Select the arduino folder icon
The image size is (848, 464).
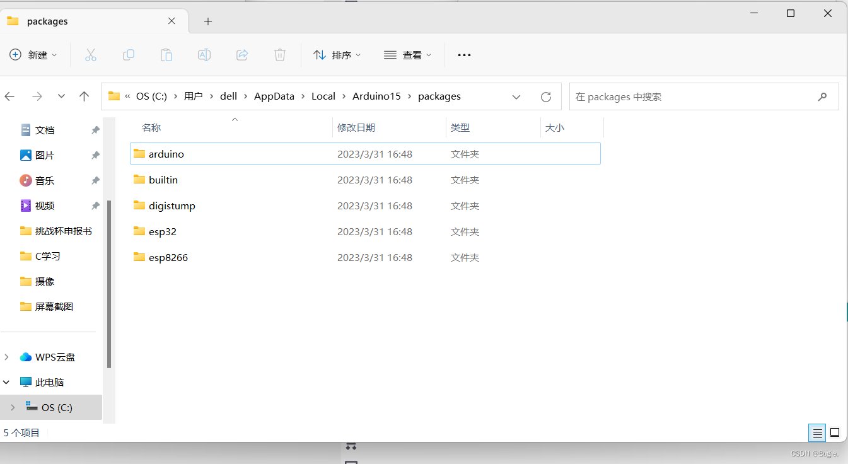[x=139, y=153]
